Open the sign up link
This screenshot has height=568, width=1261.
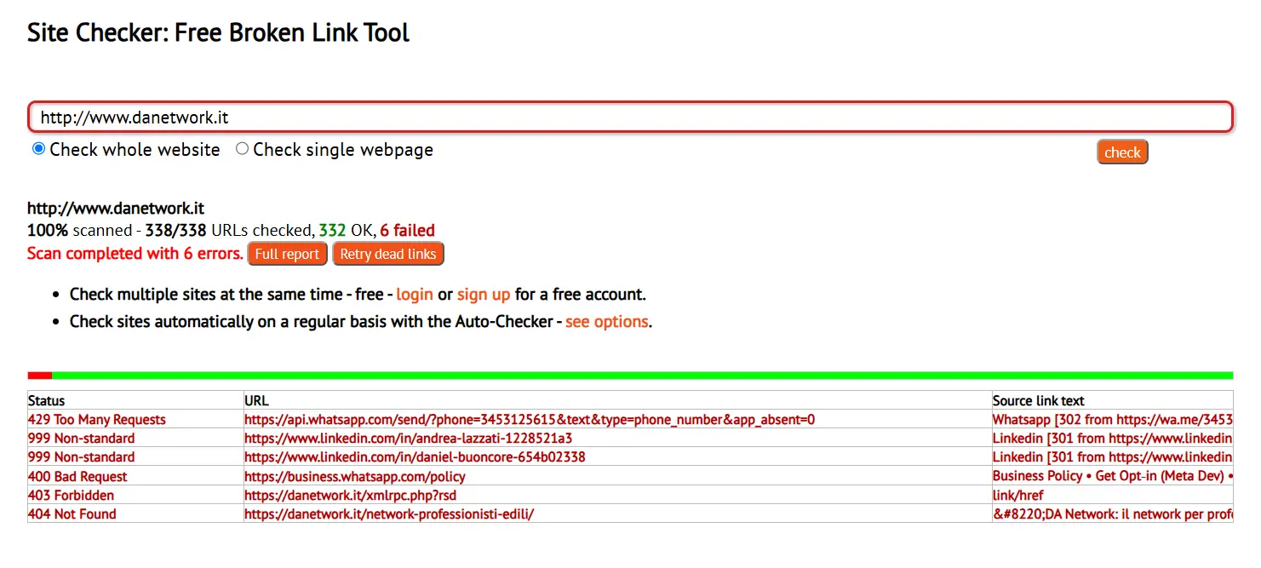484,295
